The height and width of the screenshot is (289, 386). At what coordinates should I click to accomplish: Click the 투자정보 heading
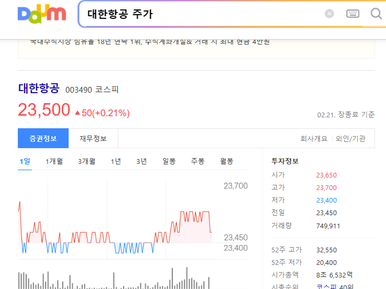(285, 161)
